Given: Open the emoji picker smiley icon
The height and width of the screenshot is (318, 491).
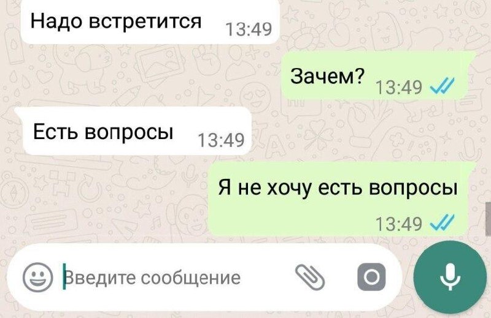Looking at the screenshot, I should click(38, 277).
